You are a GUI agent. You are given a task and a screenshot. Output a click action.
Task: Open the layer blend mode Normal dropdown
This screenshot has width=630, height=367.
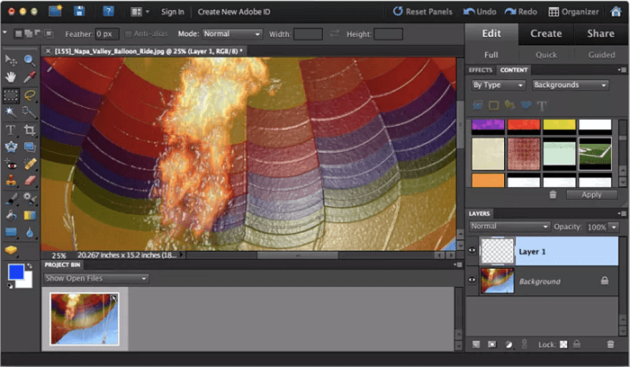[509, 227]
